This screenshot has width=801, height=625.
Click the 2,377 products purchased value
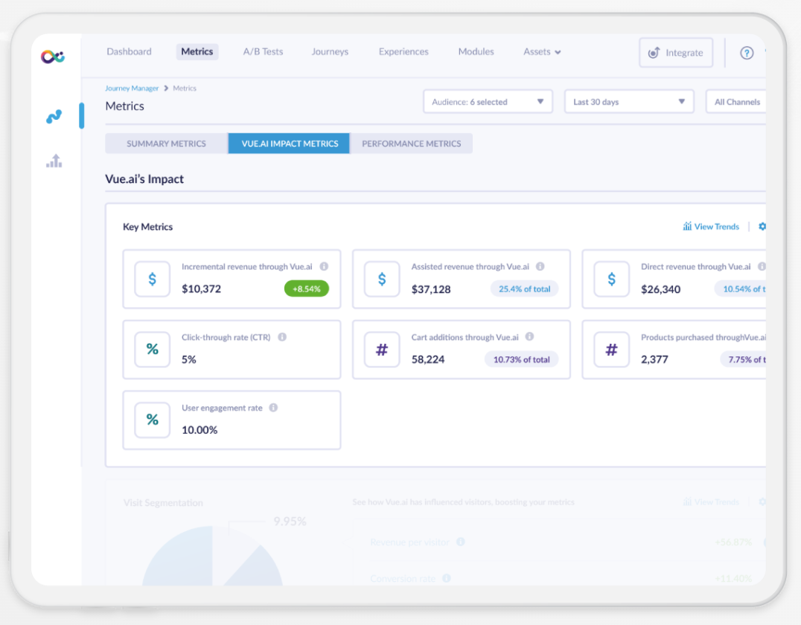(654, 359)
